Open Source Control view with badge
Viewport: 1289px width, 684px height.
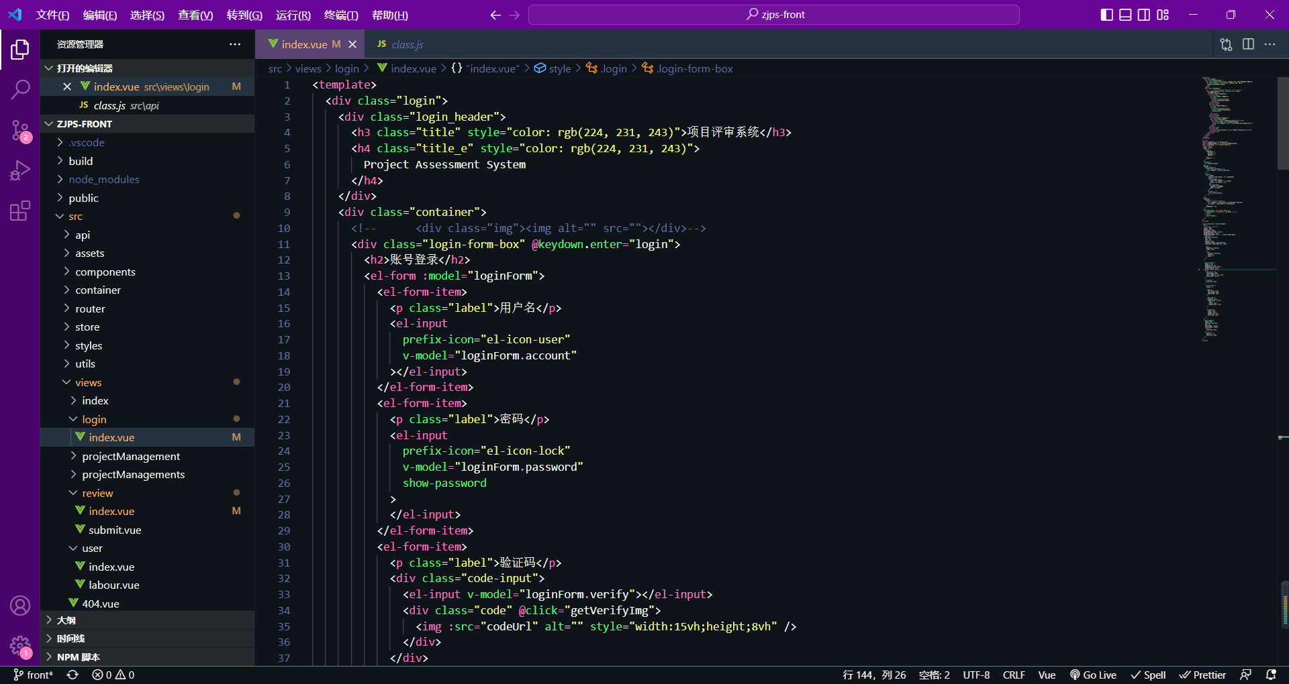[20, 131]
